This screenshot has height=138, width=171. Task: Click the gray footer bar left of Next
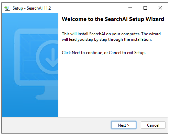pos(56,125)
